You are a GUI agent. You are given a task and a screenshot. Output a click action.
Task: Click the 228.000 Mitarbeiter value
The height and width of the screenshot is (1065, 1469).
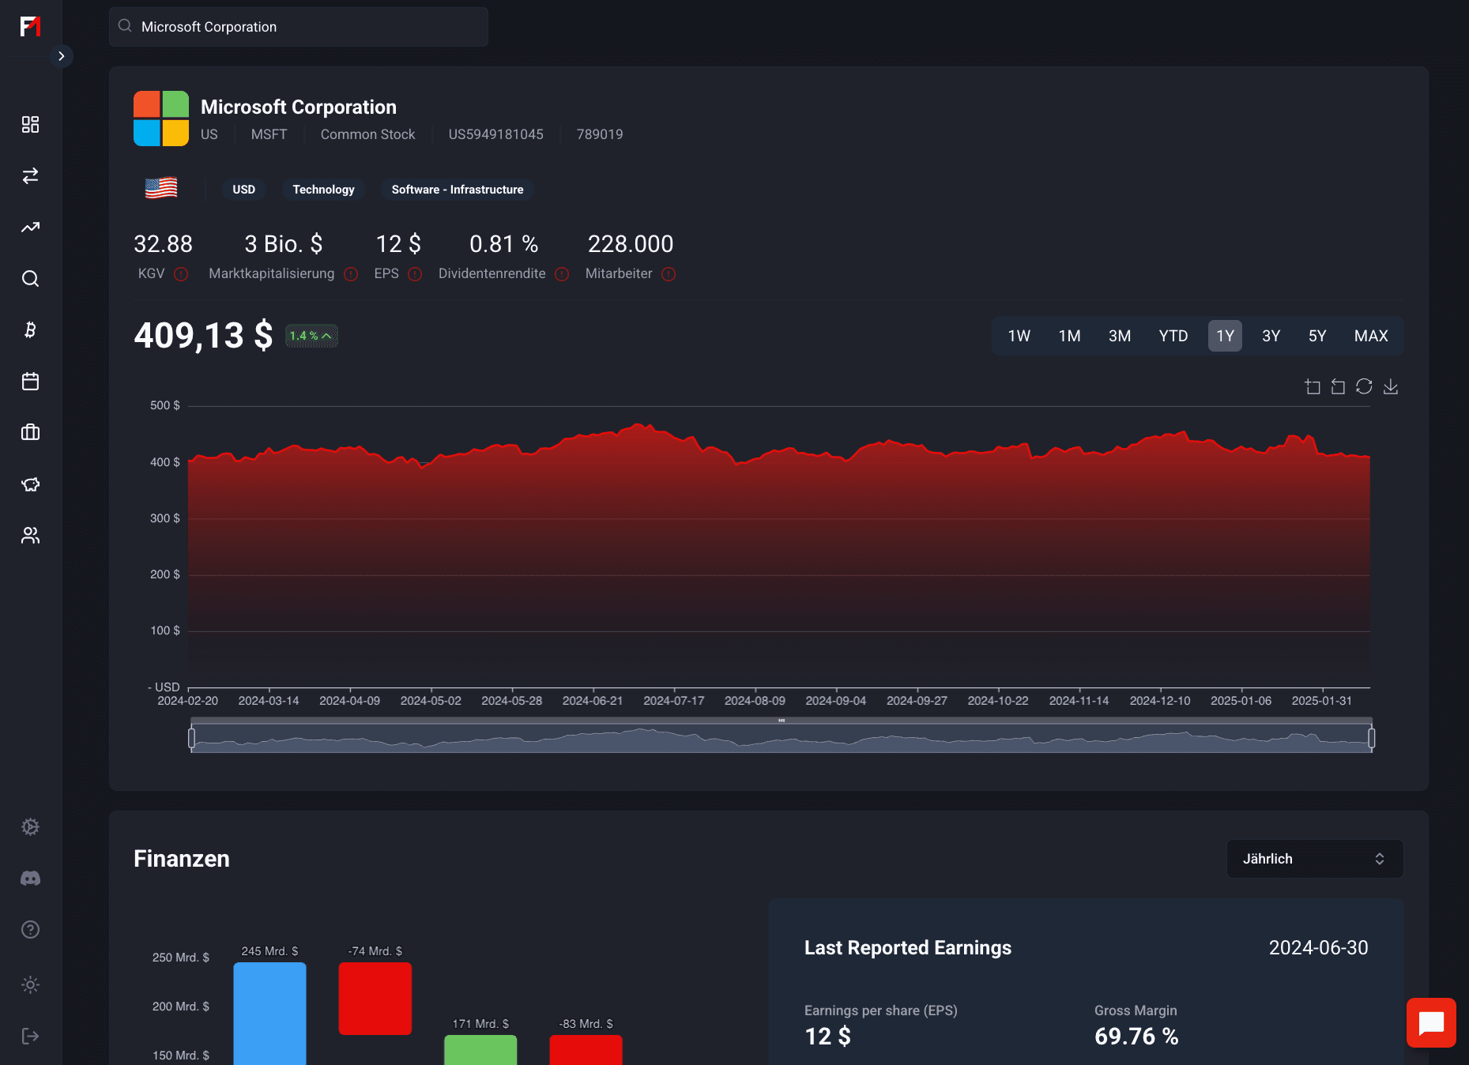tap(631, 244)
